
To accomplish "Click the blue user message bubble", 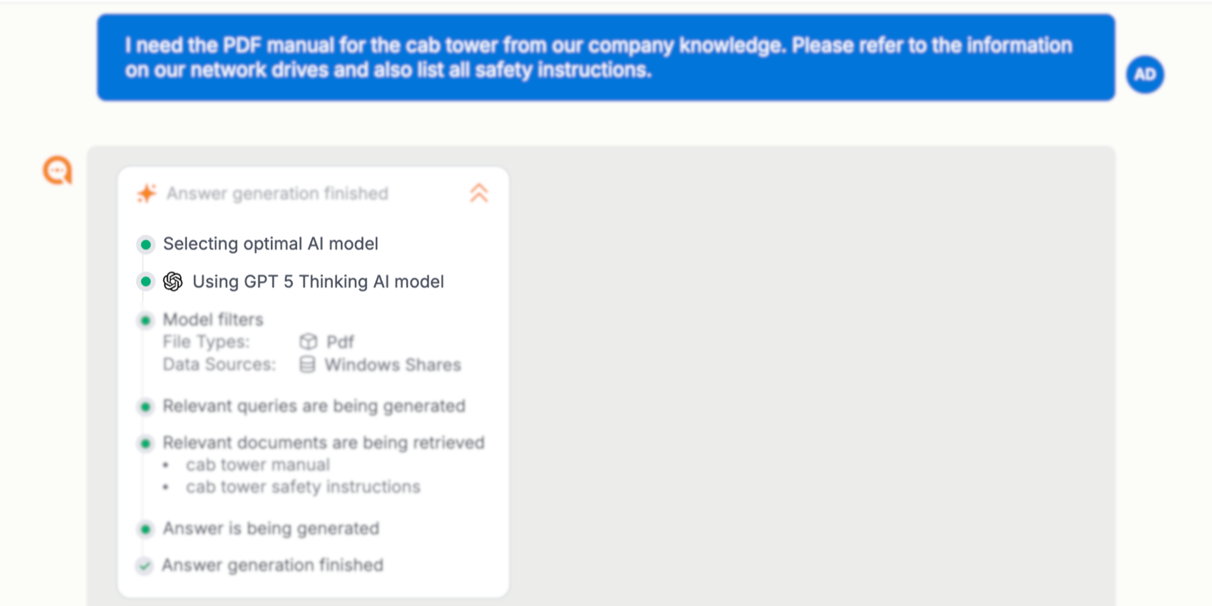I will [x=605, y=57].
